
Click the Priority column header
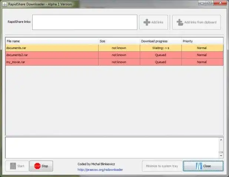click(x=202, y=41)
